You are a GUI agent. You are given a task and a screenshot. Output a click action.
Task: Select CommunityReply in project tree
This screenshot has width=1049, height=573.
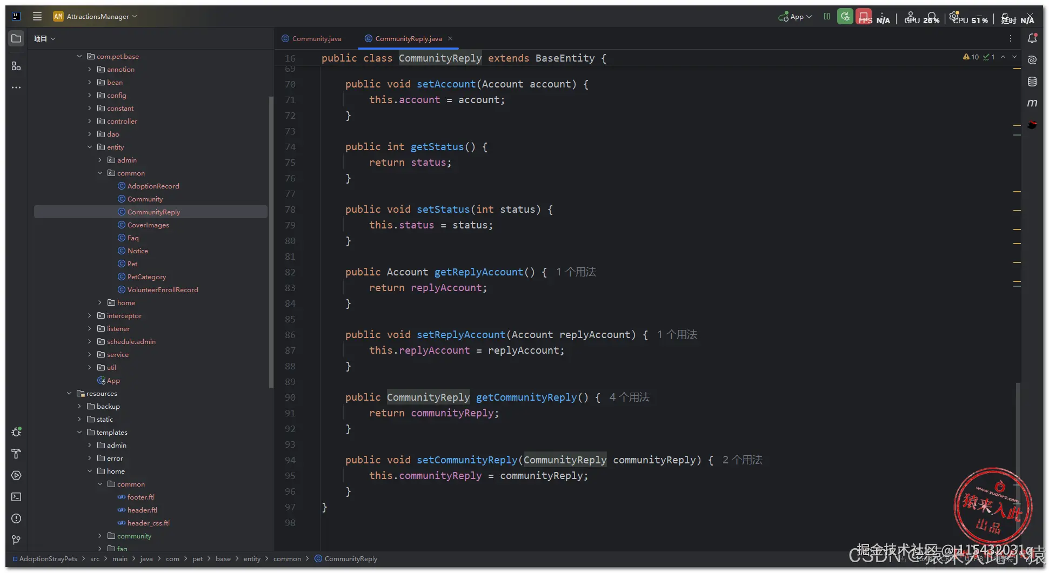pos(151,212)
